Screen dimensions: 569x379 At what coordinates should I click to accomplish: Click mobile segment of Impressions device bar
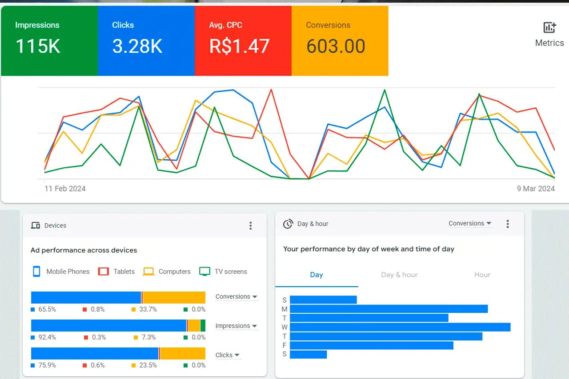coord(108,325)
